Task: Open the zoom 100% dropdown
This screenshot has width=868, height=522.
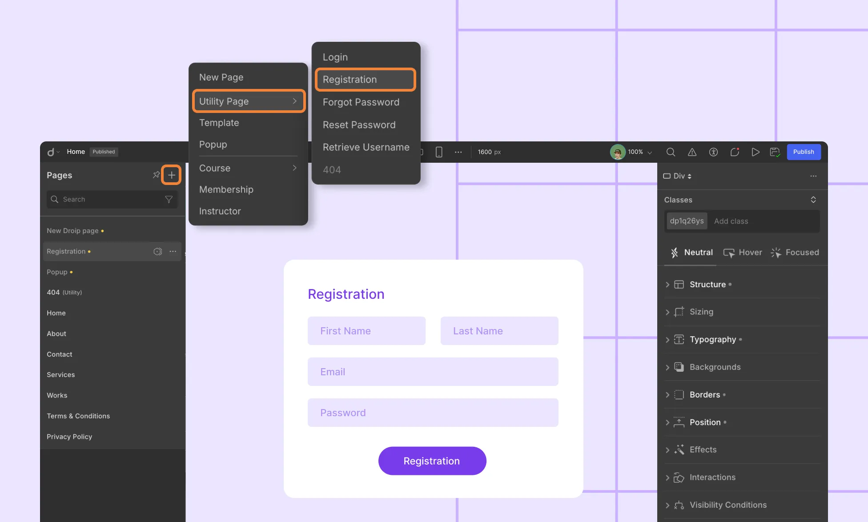Action: tap(639, 152)
